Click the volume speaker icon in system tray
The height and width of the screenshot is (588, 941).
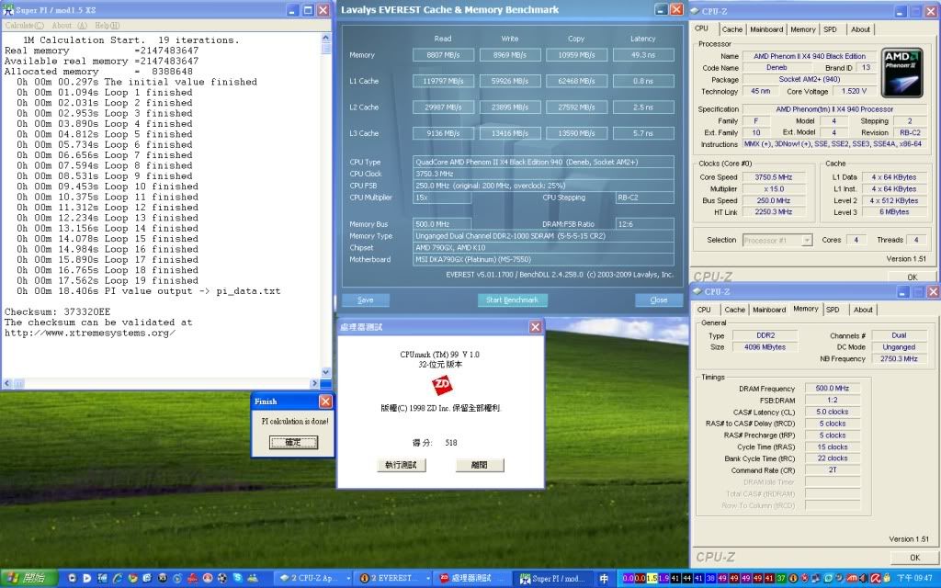point(863,579)
